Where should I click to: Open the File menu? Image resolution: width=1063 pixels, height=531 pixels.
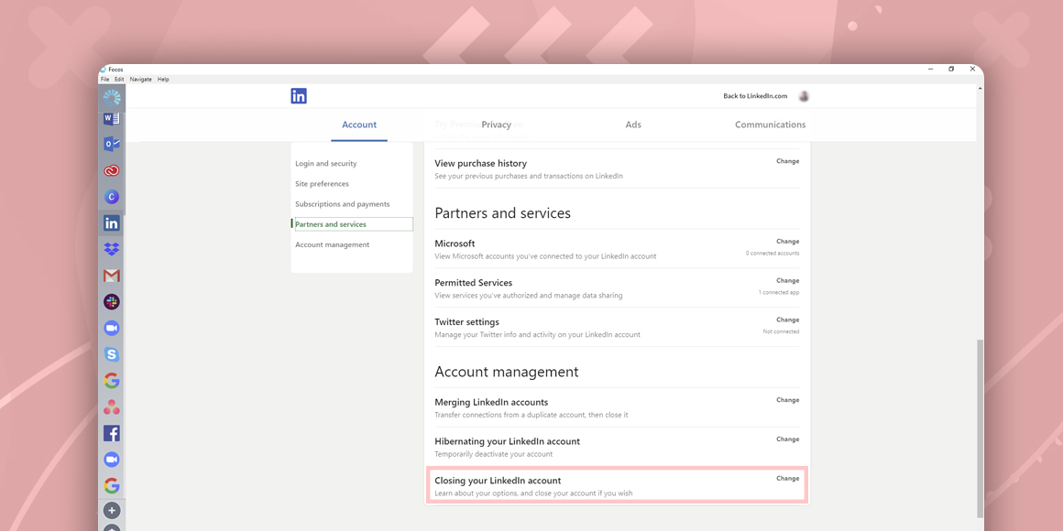coord(105,80)
